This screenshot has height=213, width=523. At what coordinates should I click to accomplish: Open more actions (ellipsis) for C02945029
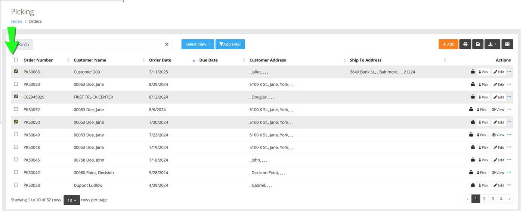pyautogui.click(x=509, y=97)
